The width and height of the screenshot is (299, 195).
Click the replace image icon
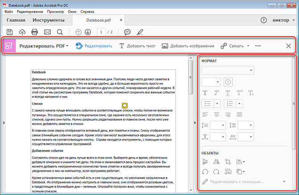228,172
